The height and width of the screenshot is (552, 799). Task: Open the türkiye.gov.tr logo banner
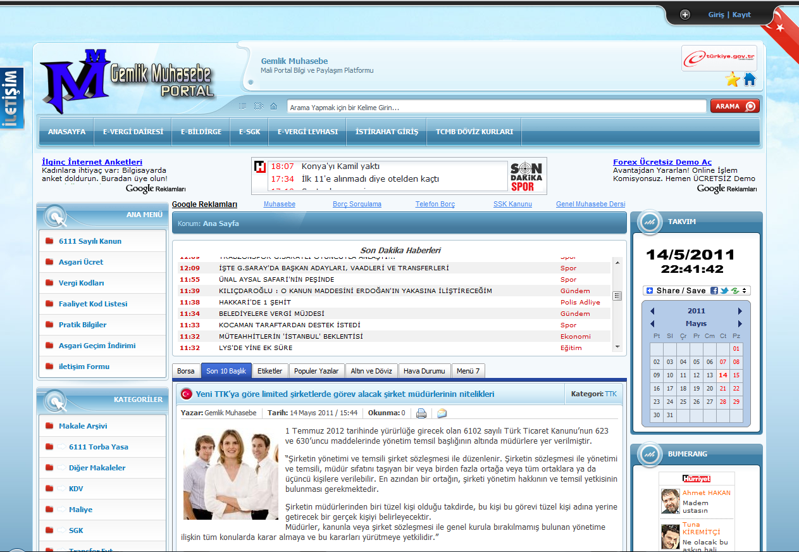(719, 58)
